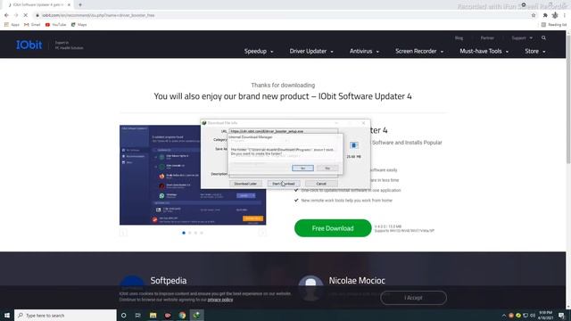The image size is (571, 321).
Task: Open the Partner link
Action: point(487,37)
